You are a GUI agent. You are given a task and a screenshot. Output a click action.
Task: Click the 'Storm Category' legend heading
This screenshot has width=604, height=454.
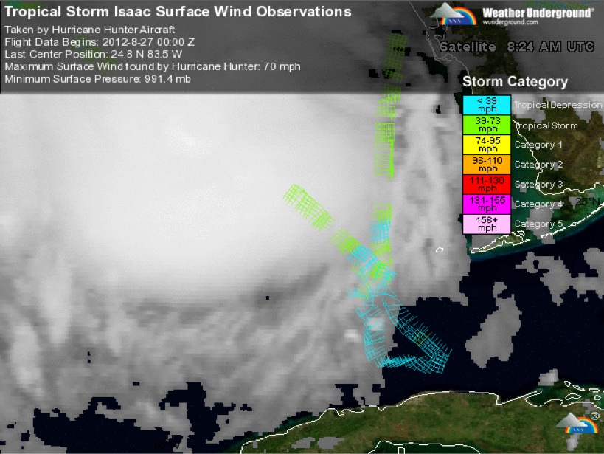tap(515, 82)
